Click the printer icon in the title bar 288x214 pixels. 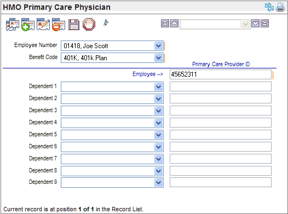coord(280,7)
